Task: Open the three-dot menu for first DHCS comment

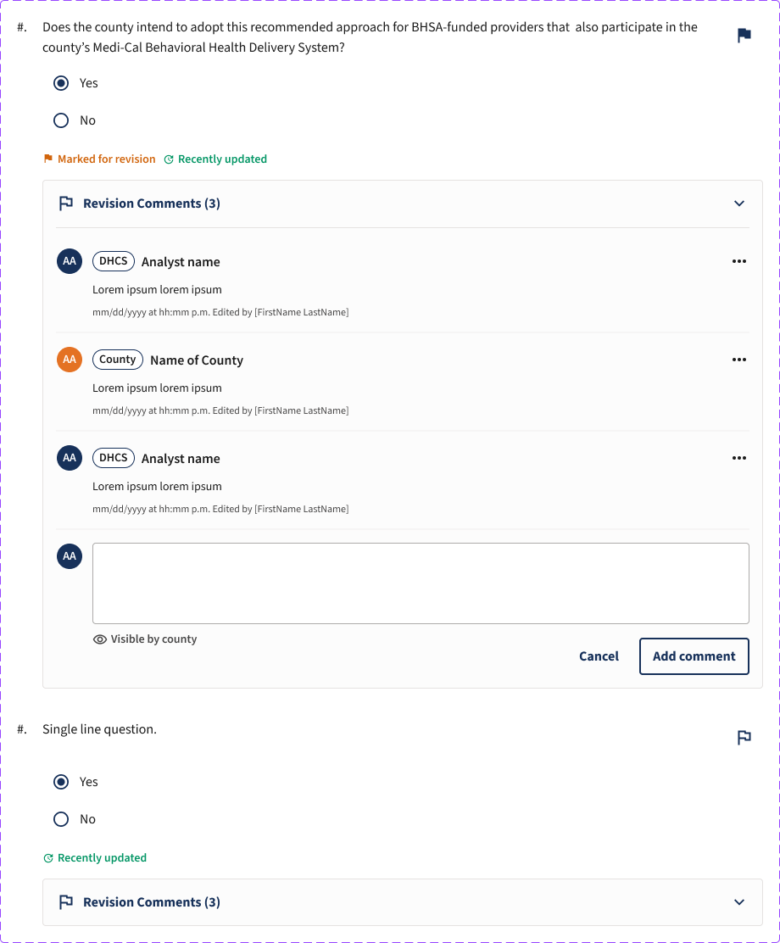Action: tap(739, 261)
